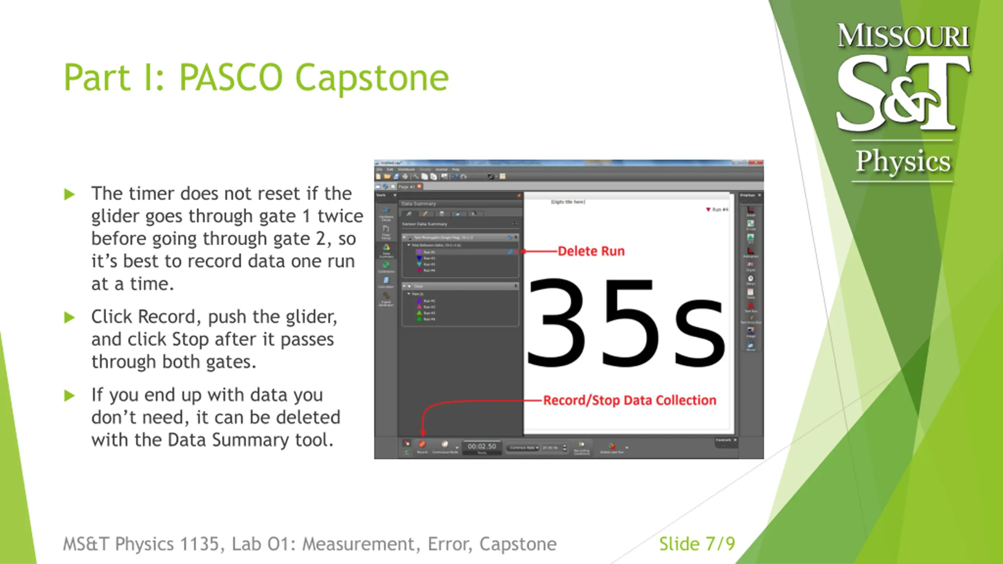This screenshot has width=1003, height=564.
Task: Open the Delete Last Run dropdown arrow
Action: (626, 447)
